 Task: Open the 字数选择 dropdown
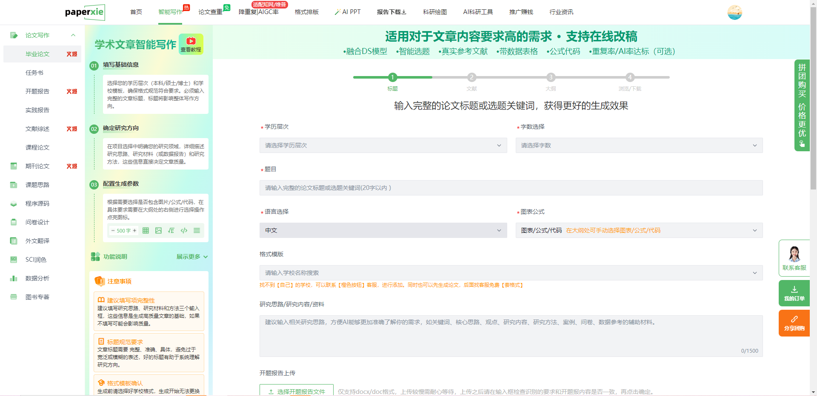(x=639, y=145)
